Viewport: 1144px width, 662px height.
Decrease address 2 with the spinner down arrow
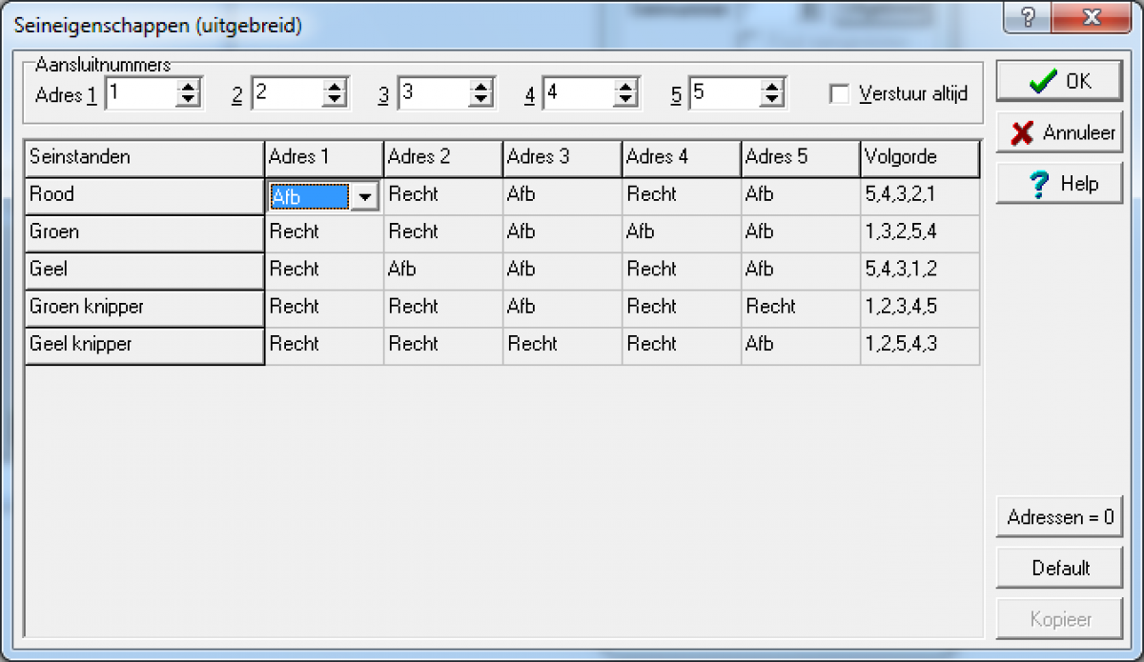click(335, 100)
